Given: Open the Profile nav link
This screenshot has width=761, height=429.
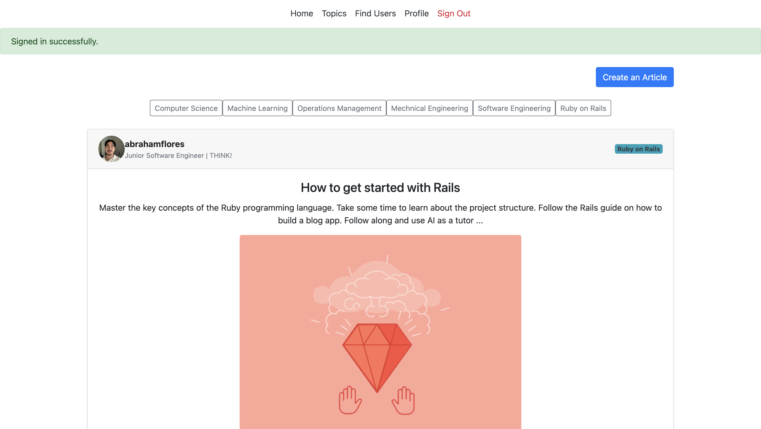Looking at the screenshot, I should (416, 13).
